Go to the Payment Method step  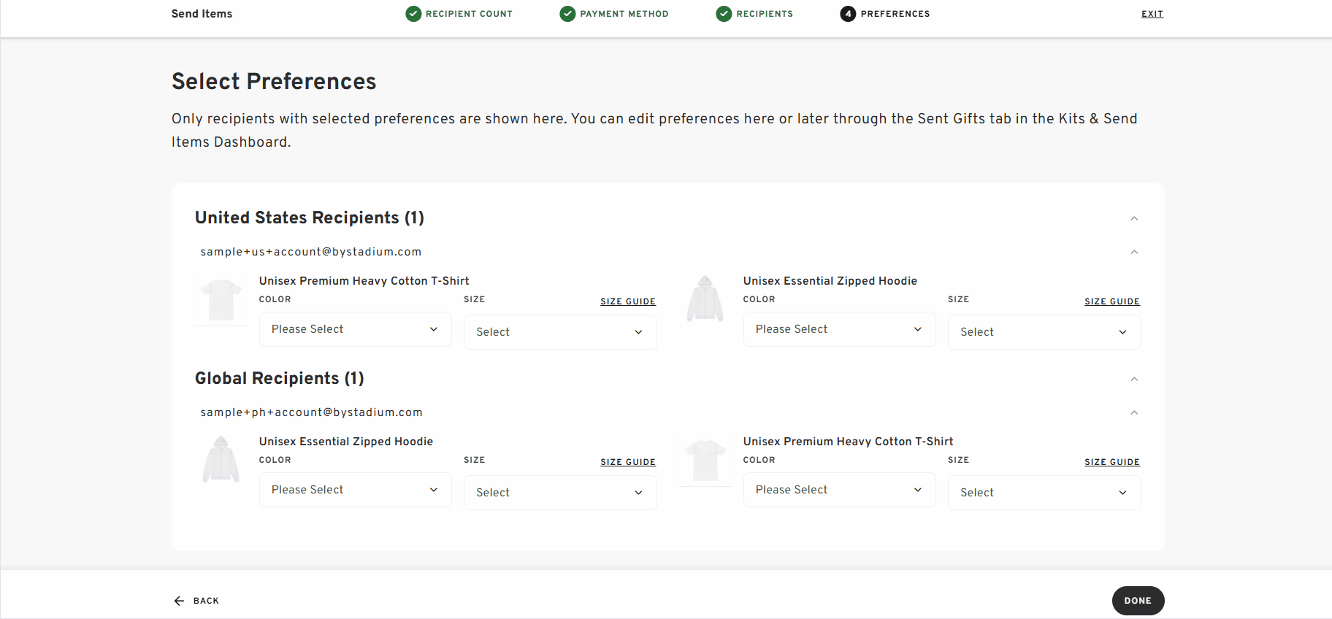coord(624,14)
